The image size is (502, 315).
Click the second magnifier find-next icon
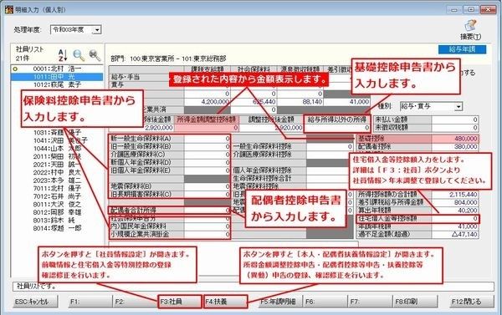pyautogui.click(x=95, y=55)
